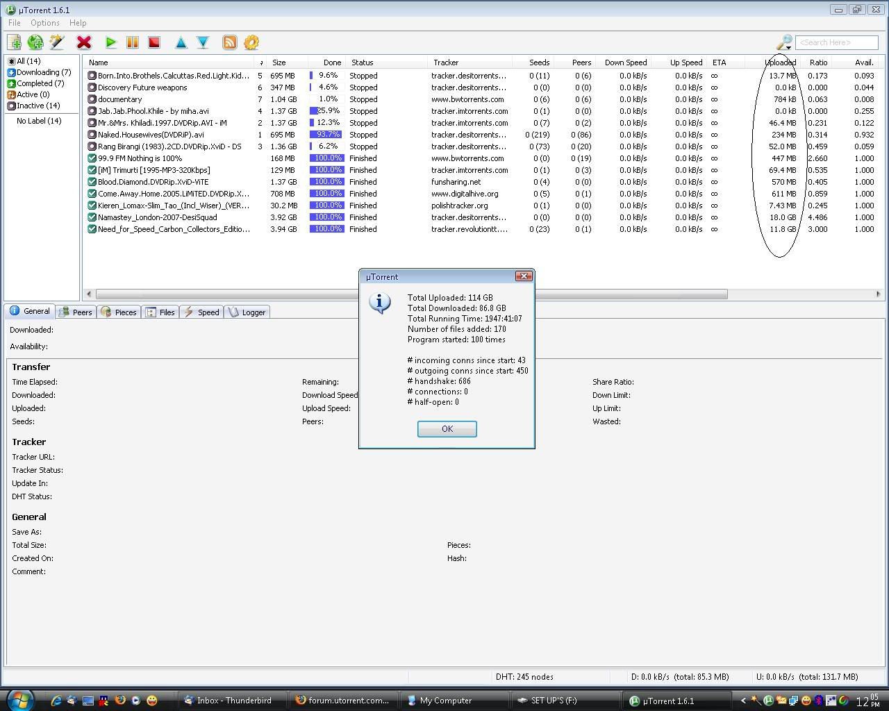
Task: Click the information icon in the dialog
Action: (380, 303)
